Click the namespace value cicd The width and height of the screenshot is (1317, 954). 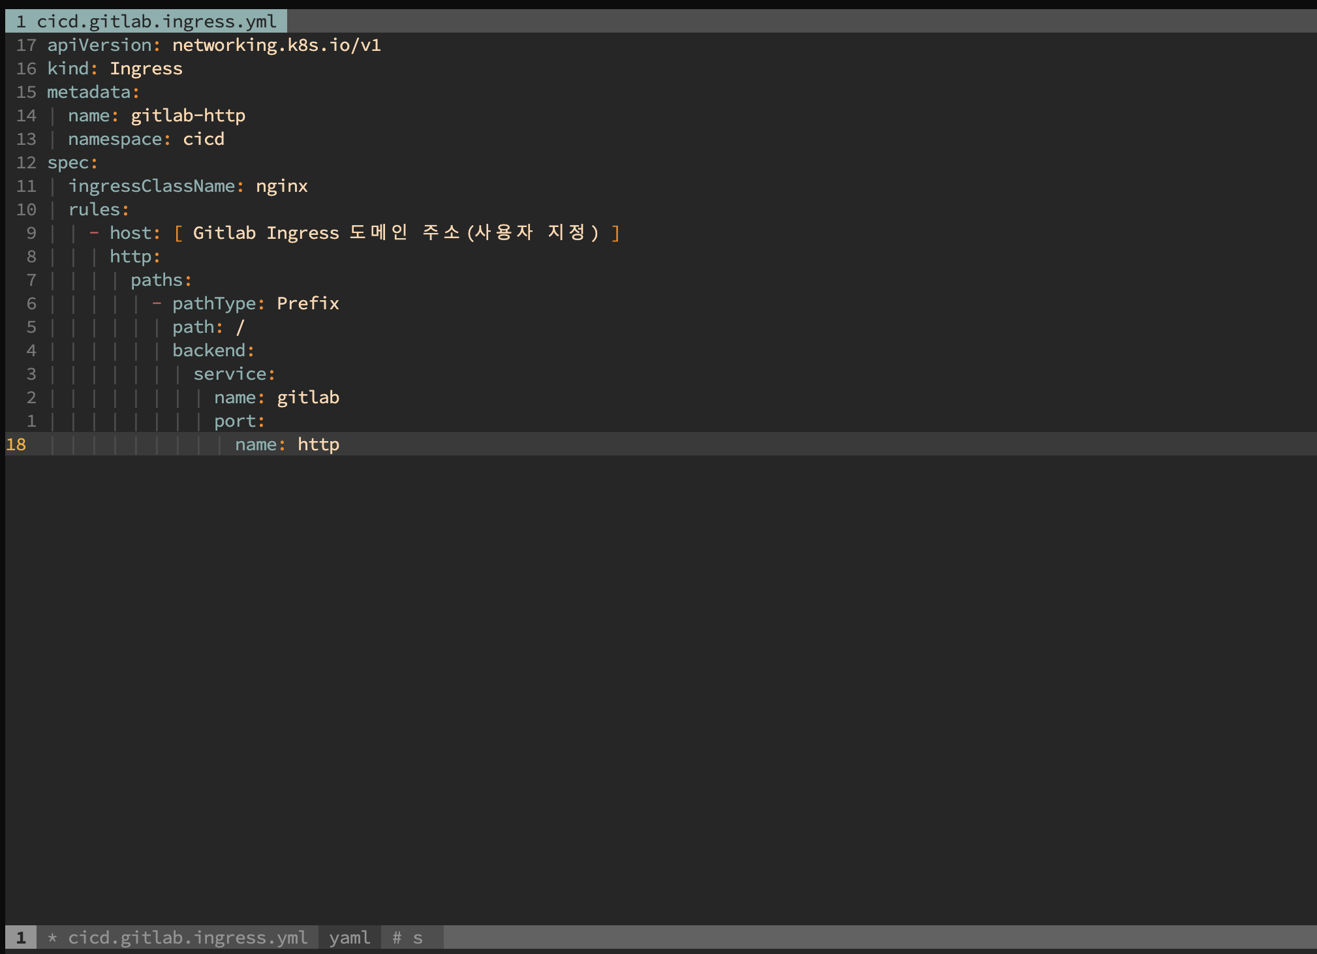tap(204, 139)
